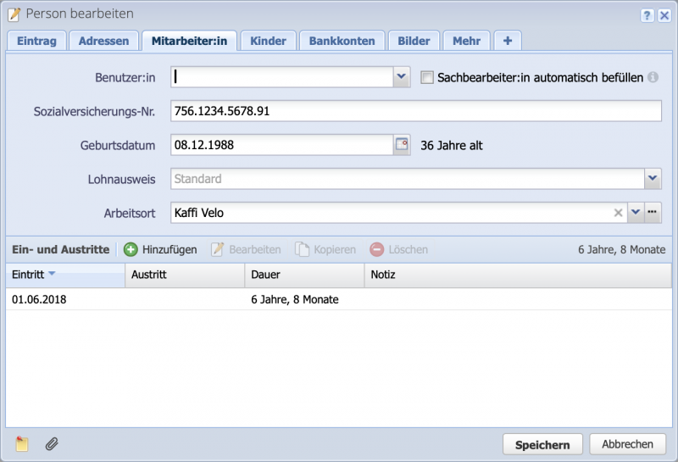Click the help question mark icon
Viewport: 678px width, 462px height.
pos(647,15)
